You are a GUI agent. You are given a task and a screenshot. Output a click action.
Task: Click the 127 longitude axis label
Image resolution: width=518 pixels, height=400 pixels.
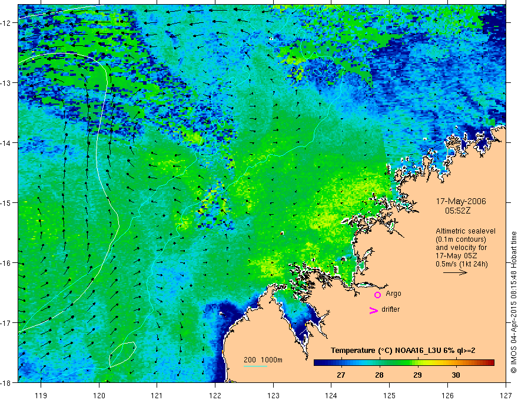coord(506,395)
